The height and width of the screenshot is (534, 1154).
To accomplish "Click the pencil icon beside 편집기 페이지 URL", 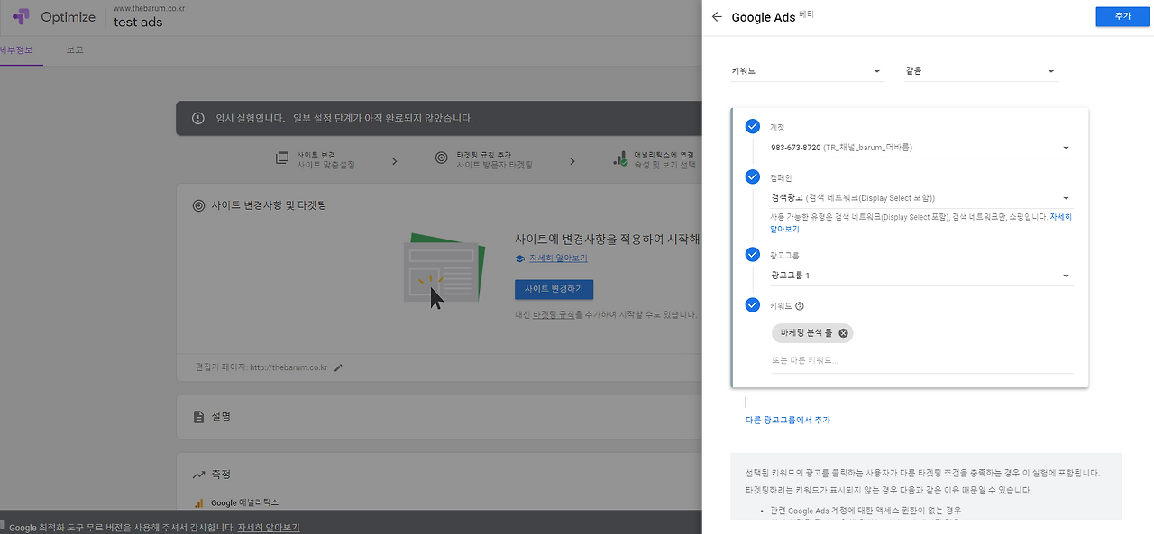I will point(337,367).
